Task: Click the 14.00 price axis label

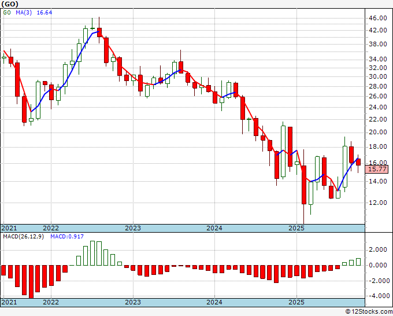Action: [378, 181]
